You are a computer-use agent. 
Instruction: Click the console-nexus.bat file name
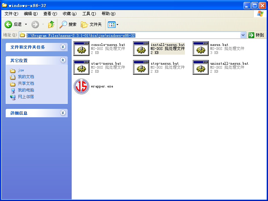click(108, 45)
